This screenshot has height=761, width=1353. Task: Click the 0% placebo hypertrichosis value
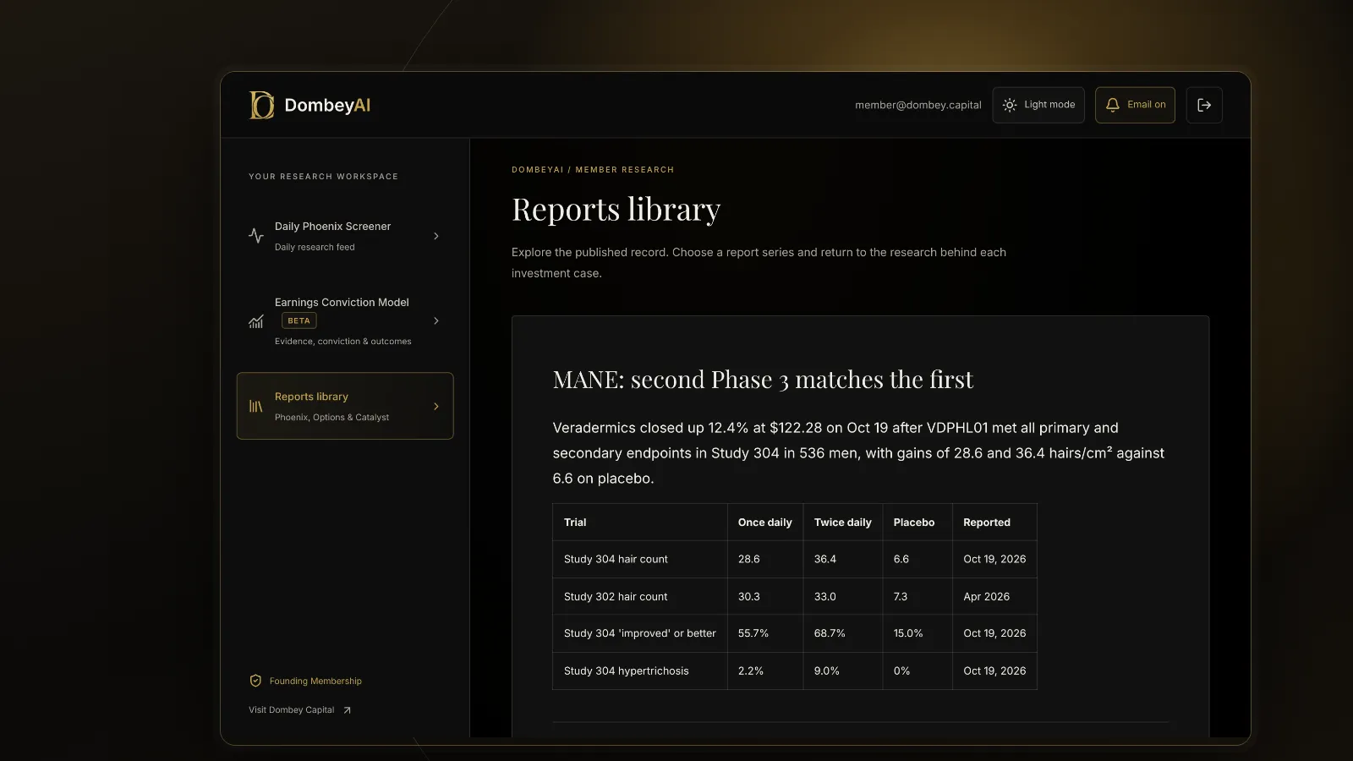[x=902, y=671]
